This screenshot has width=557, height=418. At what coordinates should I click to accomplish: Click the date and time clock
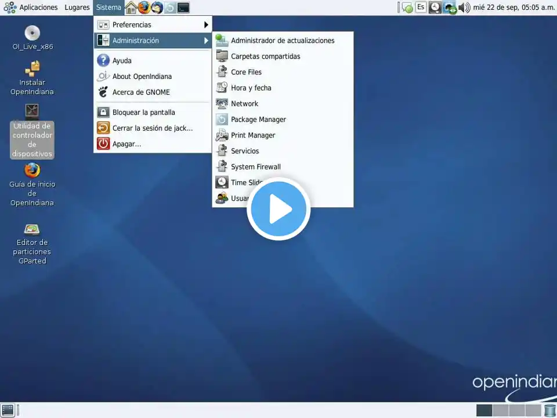tap(513, 8)
